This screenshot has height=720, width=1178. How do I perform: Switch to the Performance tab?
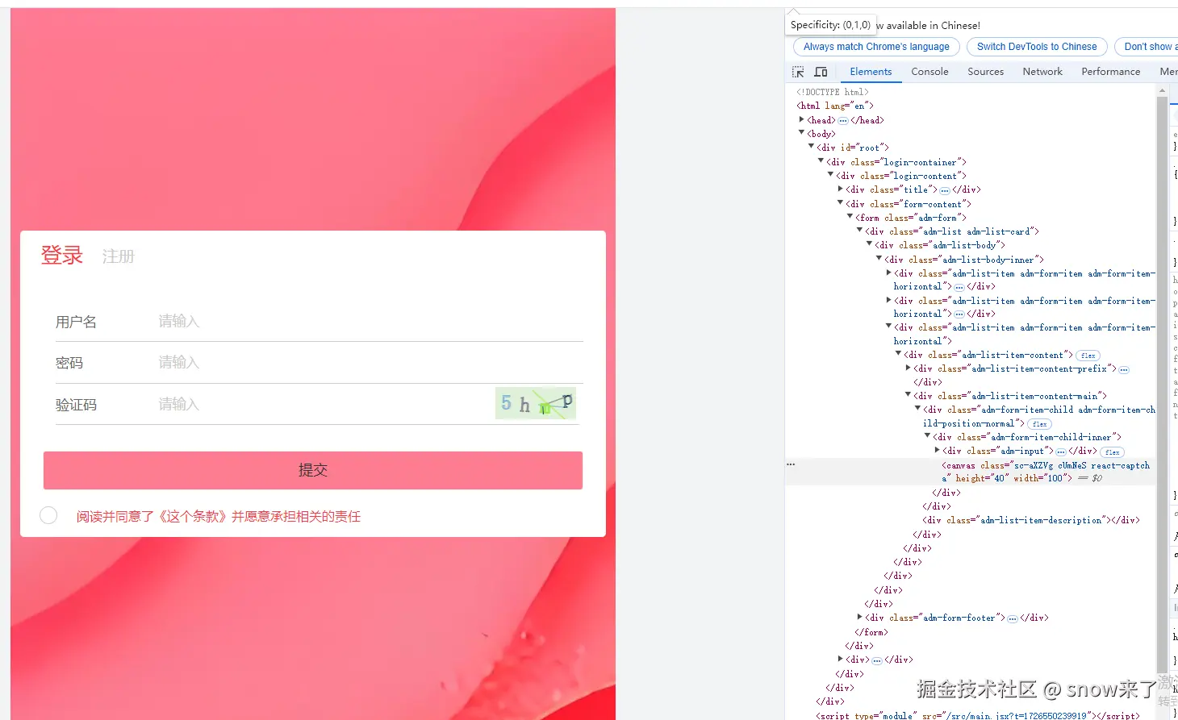click(1111, 72)
